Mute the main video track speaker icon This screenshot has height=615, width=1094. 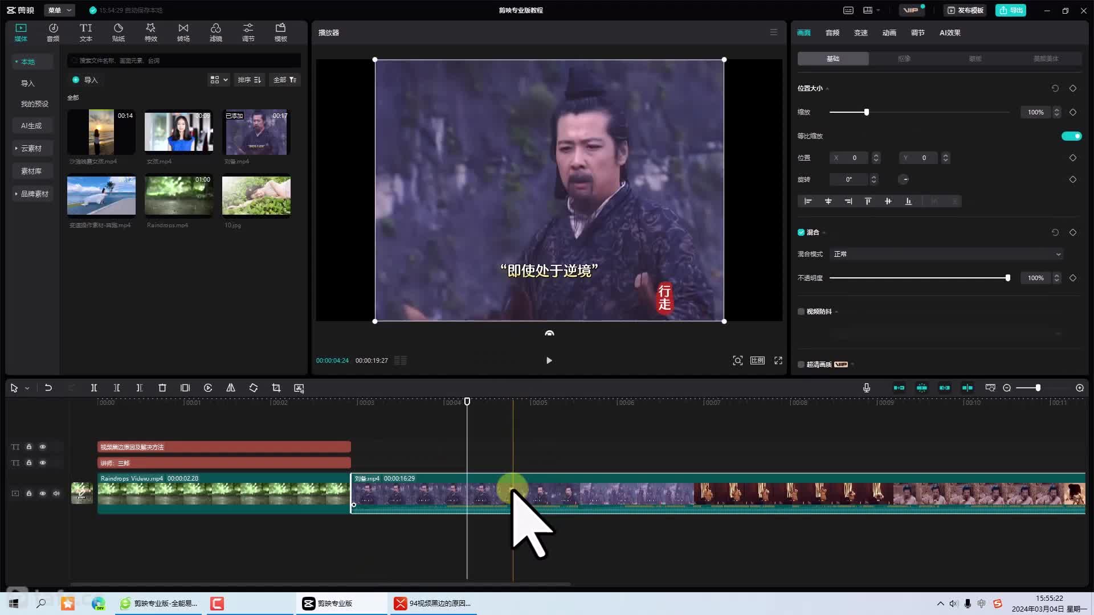pos(56,494)
